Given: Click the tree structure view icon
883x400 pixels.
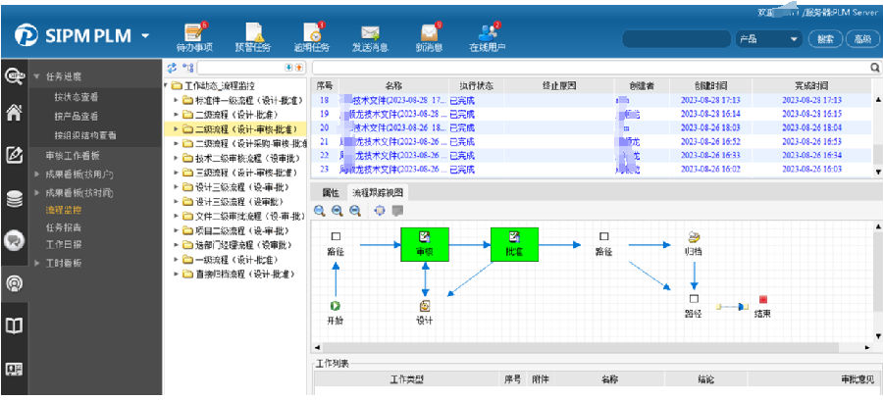Looking at the screenshot, I should click(x=188, y=68).
